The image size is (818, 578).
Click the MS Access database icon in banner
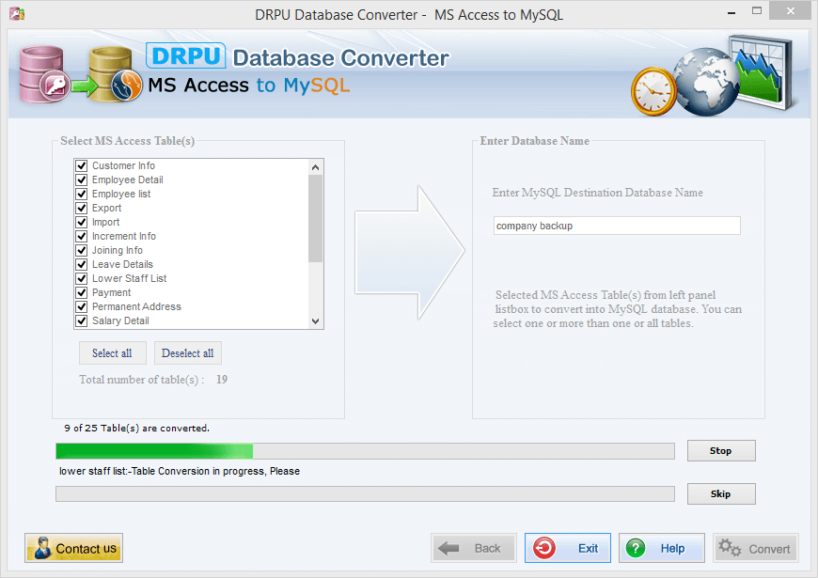tap(44, 74)
